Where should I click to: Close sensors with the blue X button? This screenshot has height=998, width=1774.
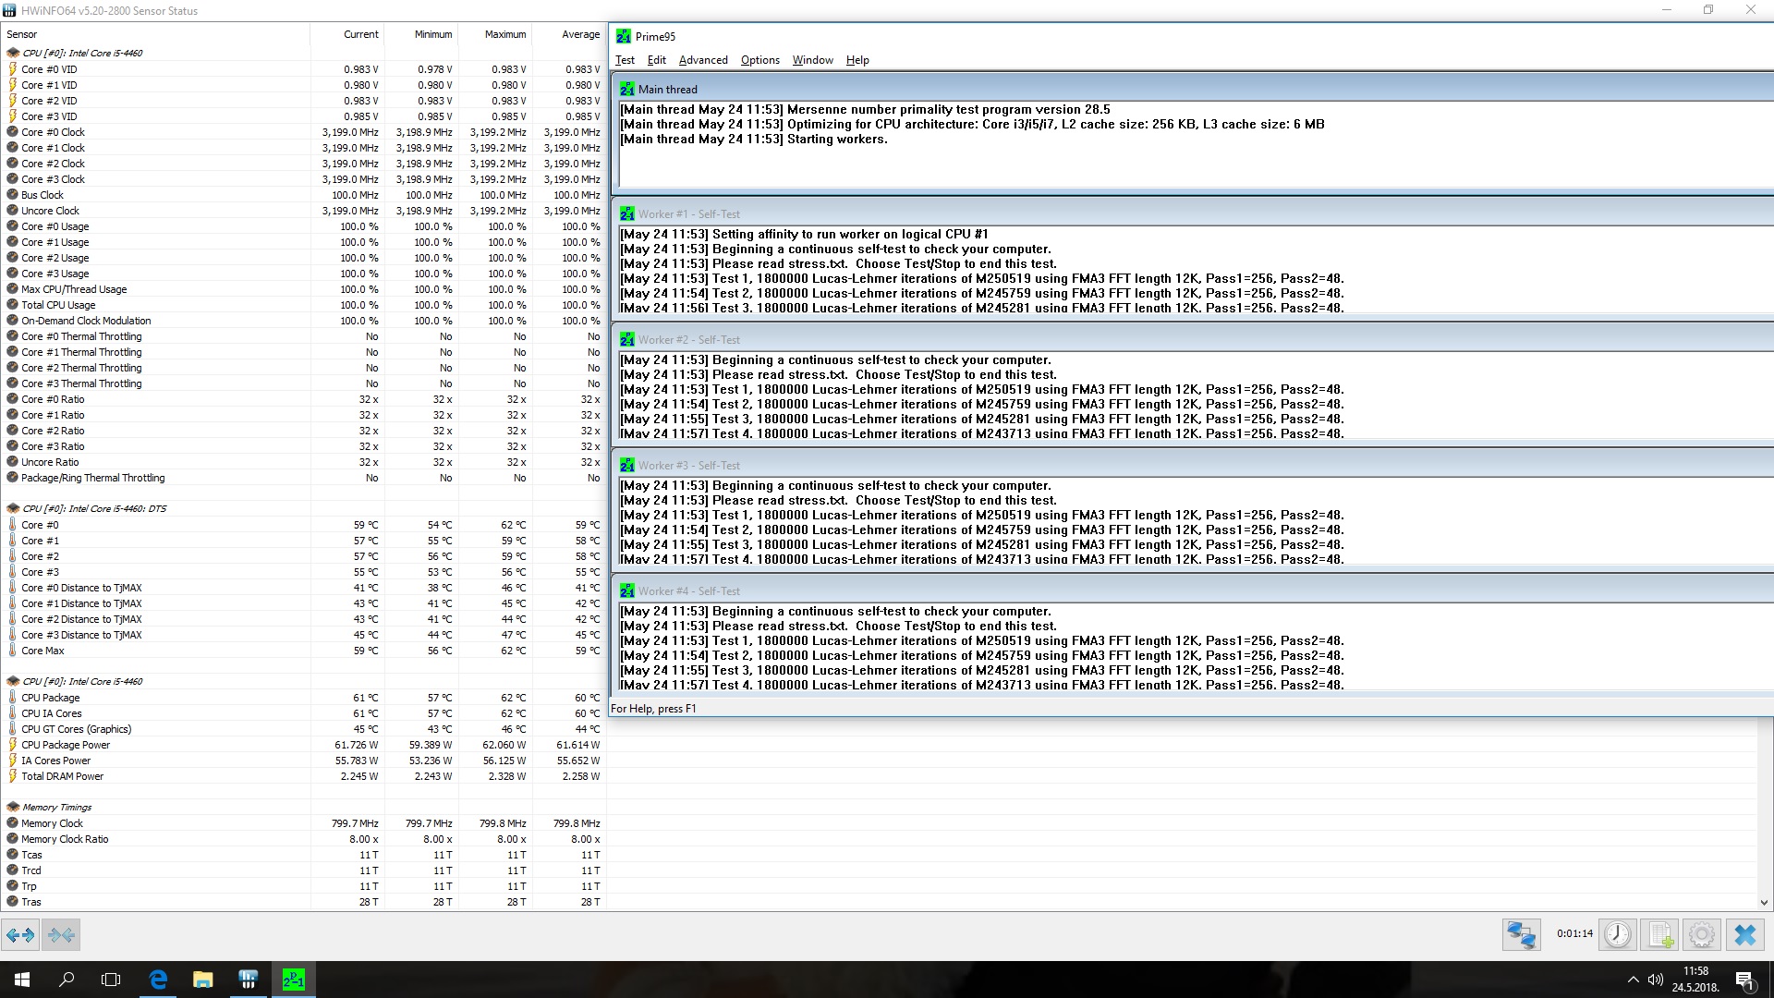[x=1744, y=935]
